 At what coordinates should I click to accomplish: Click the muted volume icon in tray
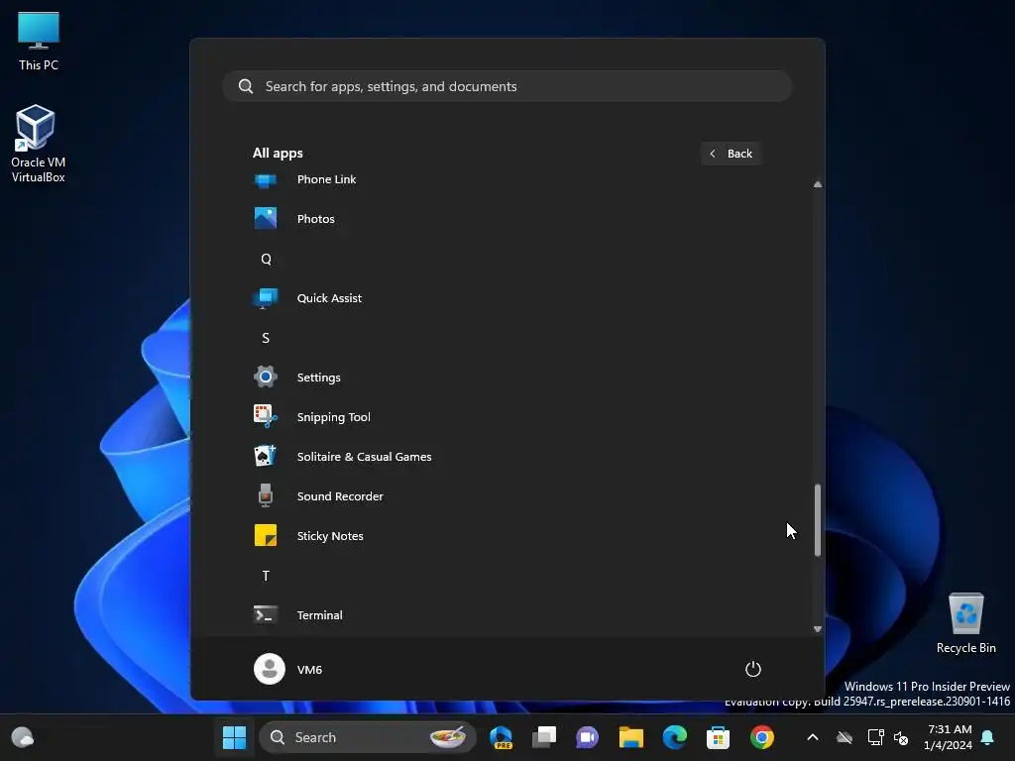tap(900, 737)
